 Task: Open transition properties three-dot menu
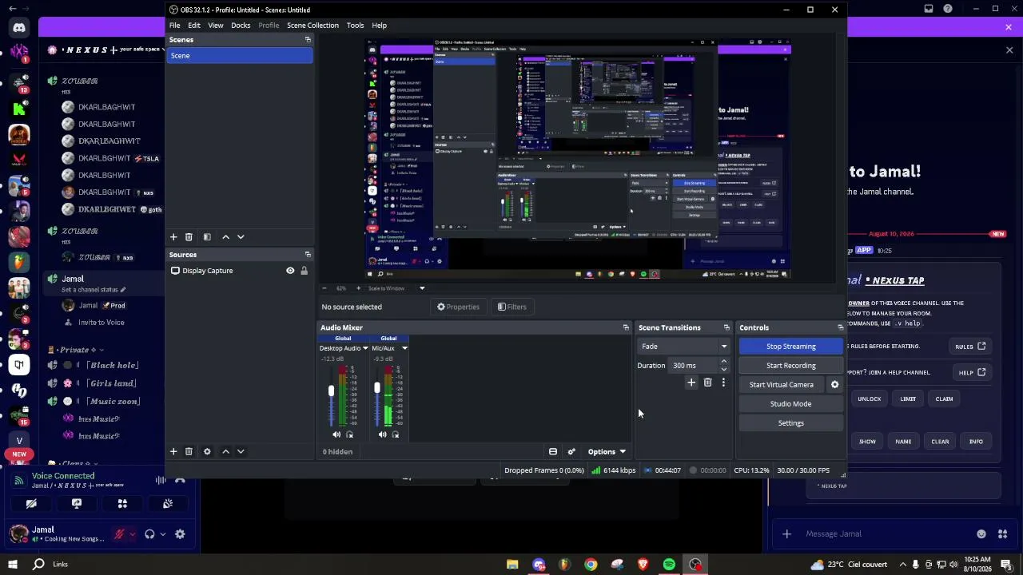(723, 383)
